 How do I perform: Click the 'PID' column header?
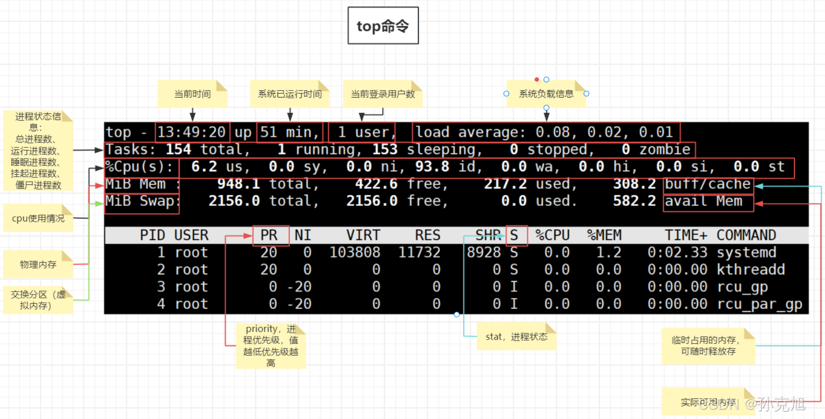(152, 235)
